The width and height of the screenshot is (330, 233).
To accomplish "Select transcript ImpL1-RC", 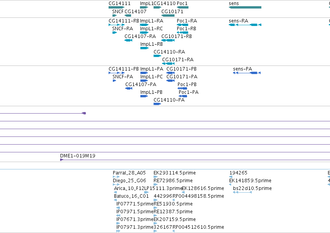I will pos(144,33).
